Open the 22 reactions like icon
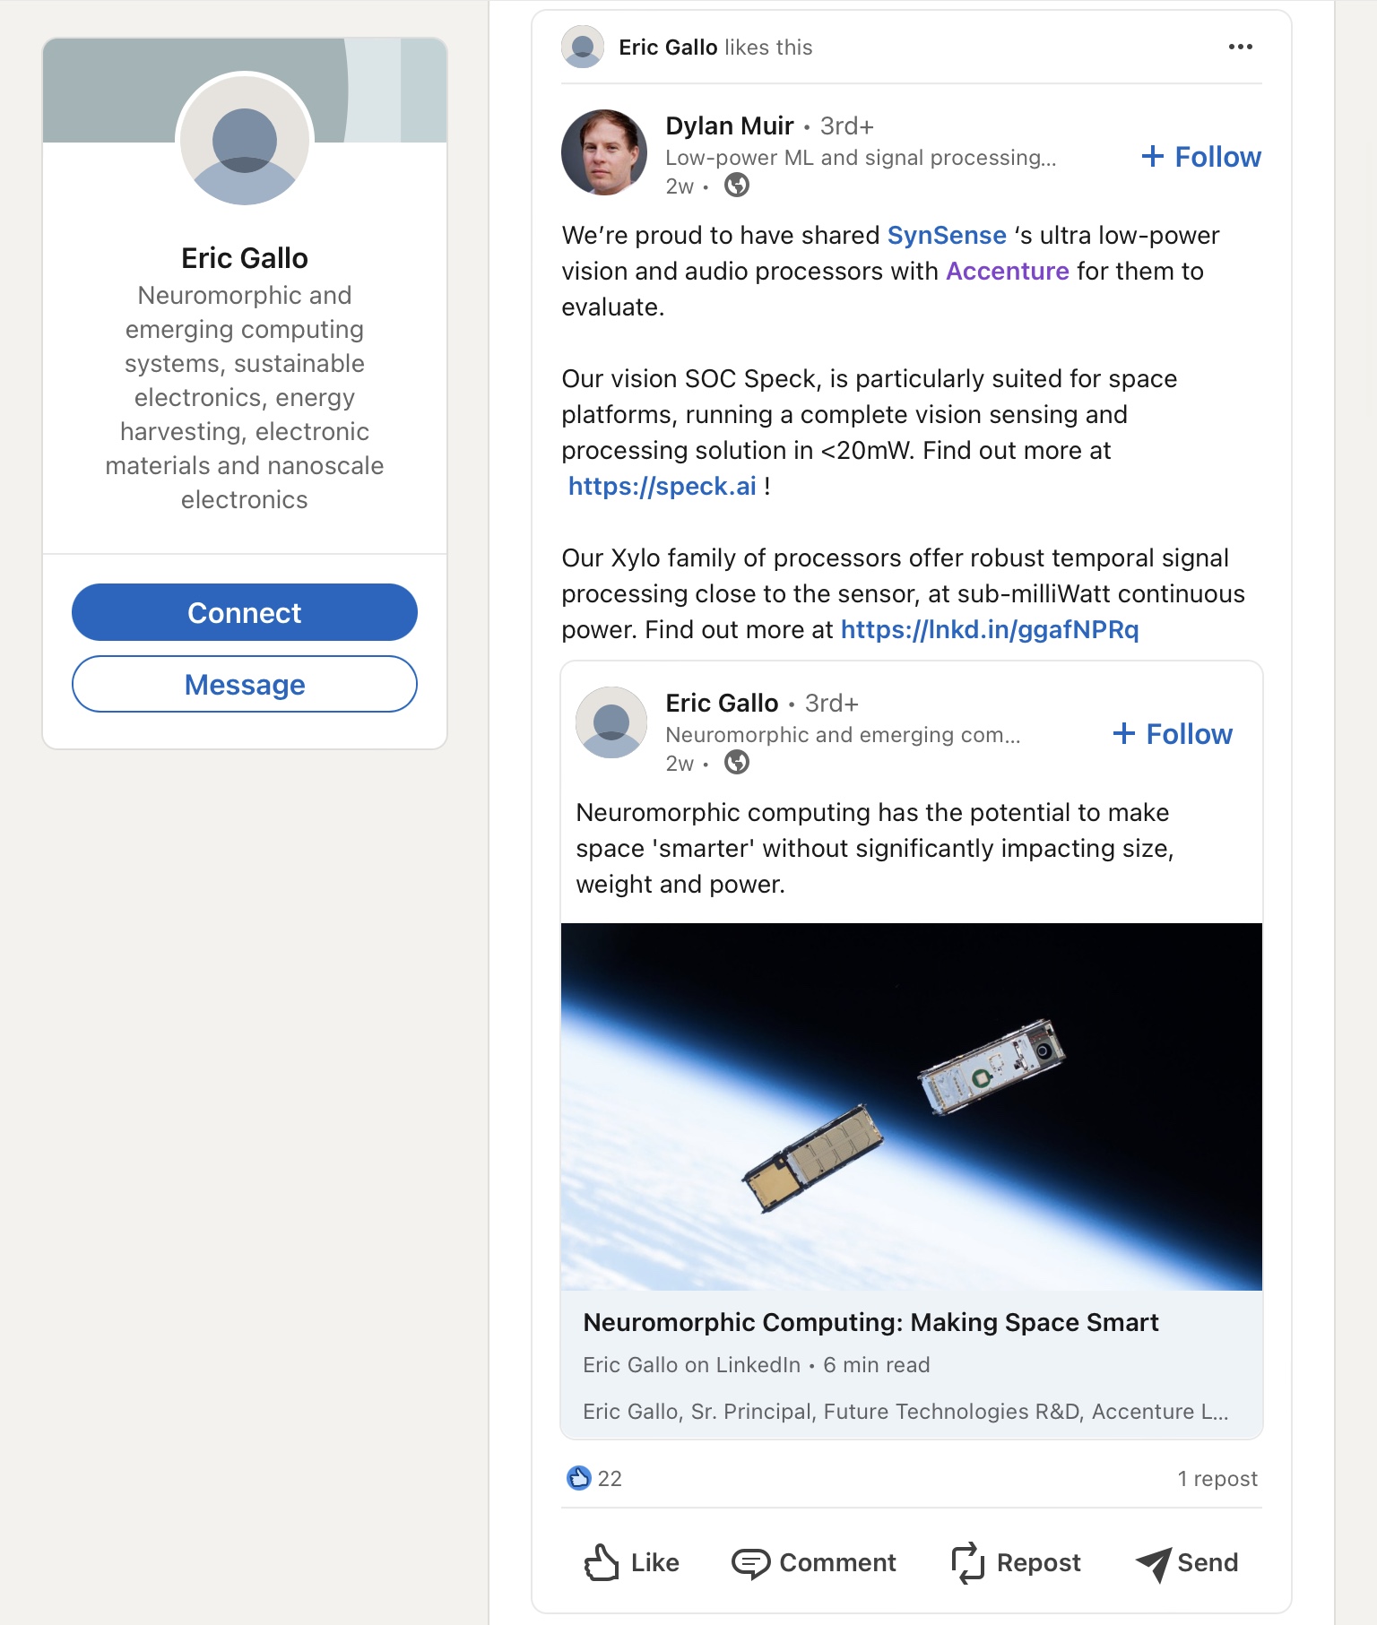Screen dimensions: 1377x1625 pos(579,1477)
